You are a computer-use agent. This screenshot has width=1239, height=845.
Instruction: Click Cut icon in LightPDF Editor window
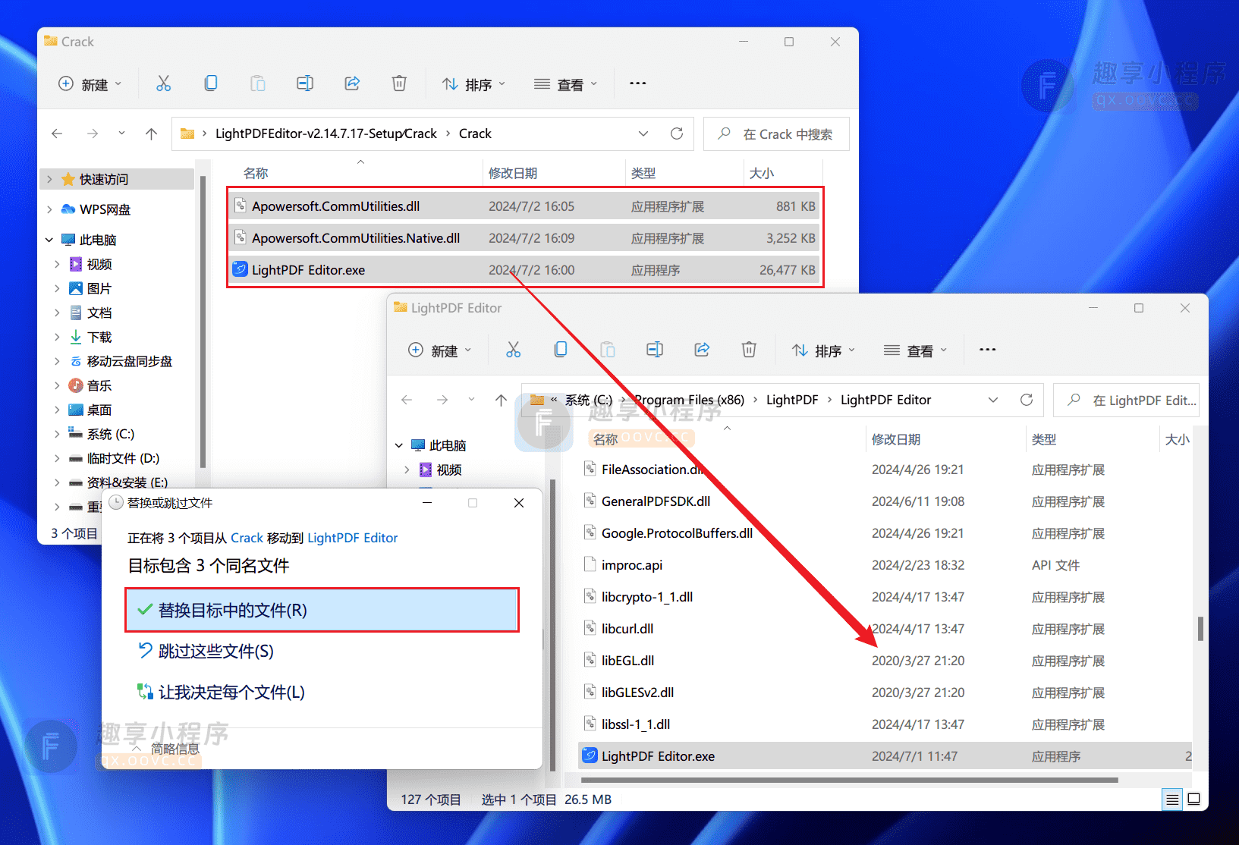(514, 350)
